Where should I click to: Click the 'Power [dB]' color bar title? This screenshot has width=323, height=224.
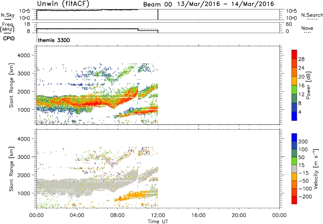click(308, 85)
